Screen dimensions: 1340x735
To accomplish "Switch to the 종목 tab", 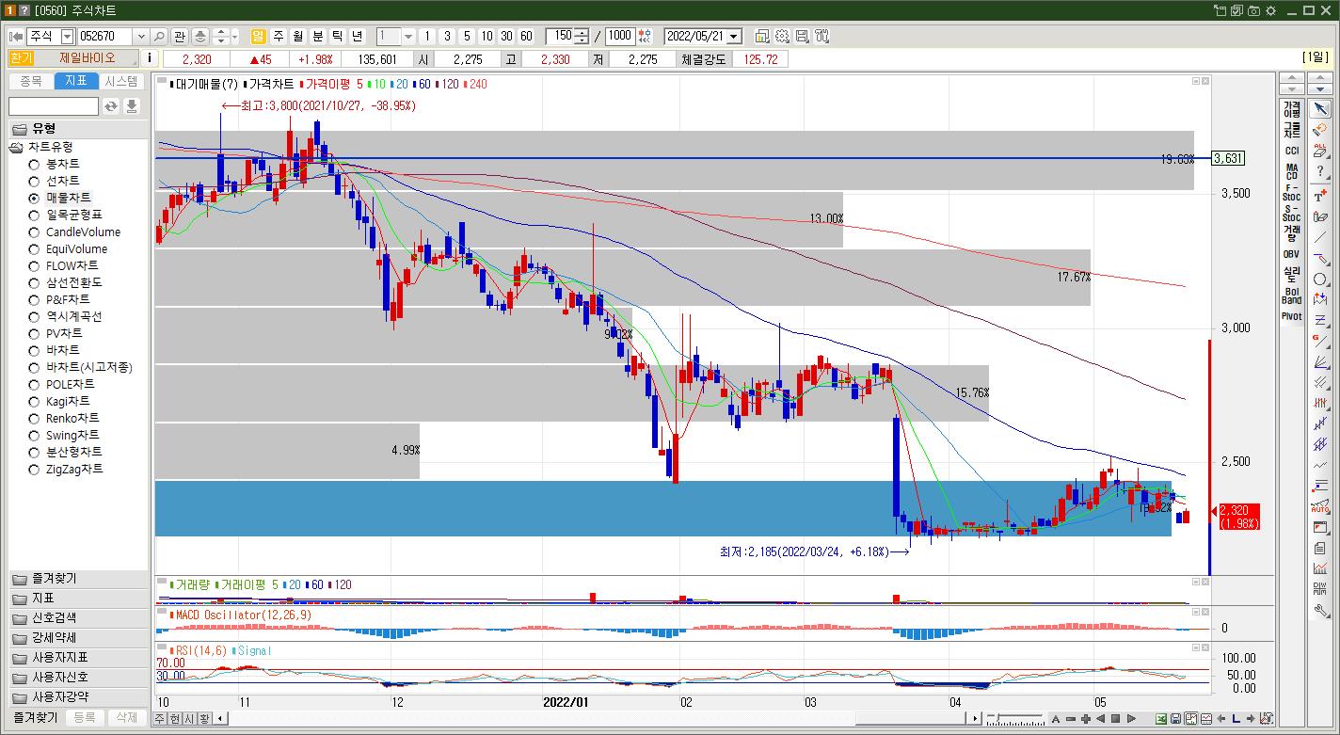I will (x=31, y=81).
